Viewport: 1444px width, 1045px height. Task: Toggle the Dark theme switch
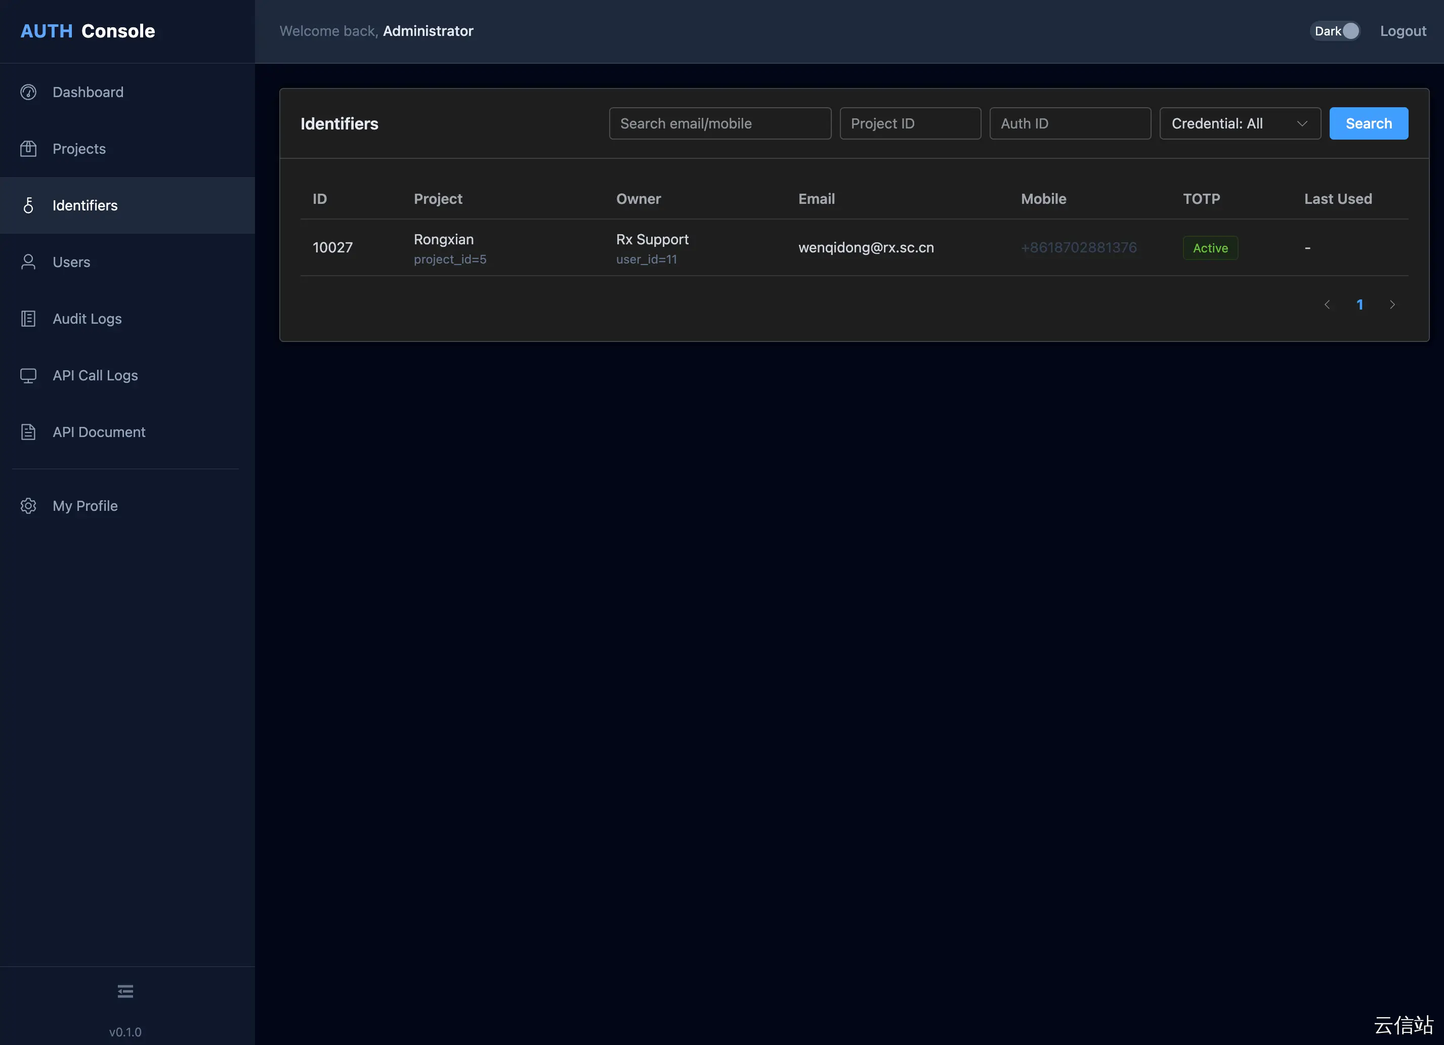[1335, 31]
